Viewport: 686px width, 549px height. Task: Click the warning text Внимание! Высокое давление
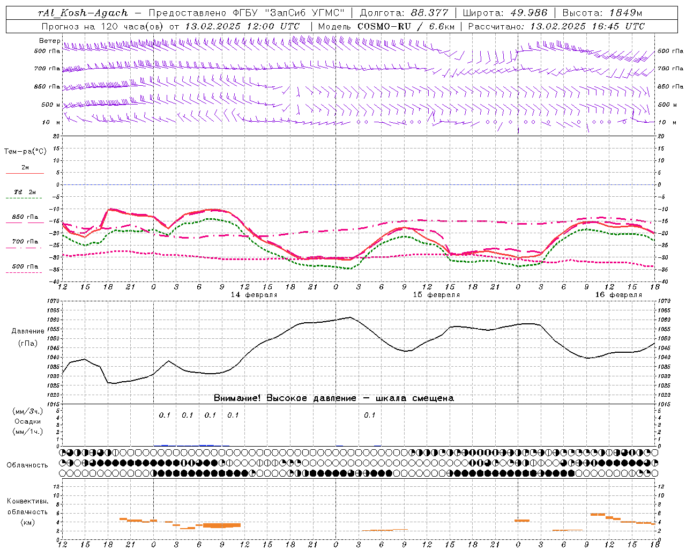(285, 398)
